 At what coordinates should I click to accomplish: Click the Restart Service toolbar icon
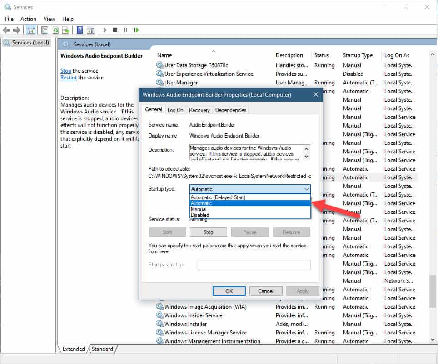(x=136, y=30)
